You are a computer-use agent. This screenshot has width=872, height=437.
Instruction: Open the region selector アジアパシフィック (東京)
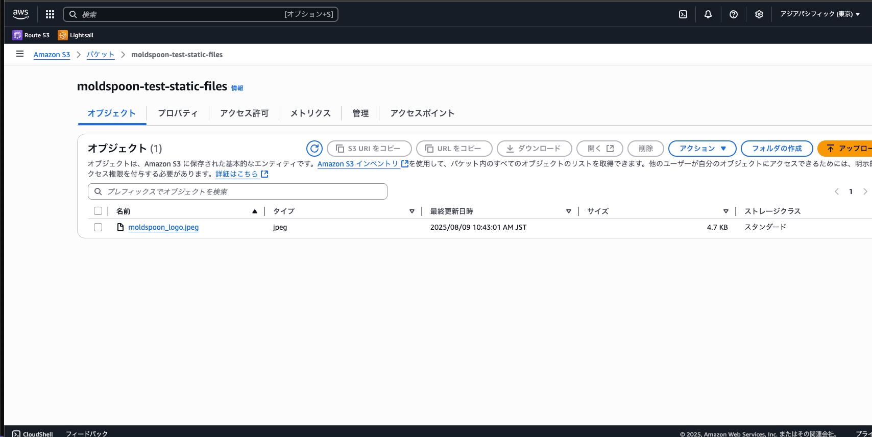coord(820,14)
